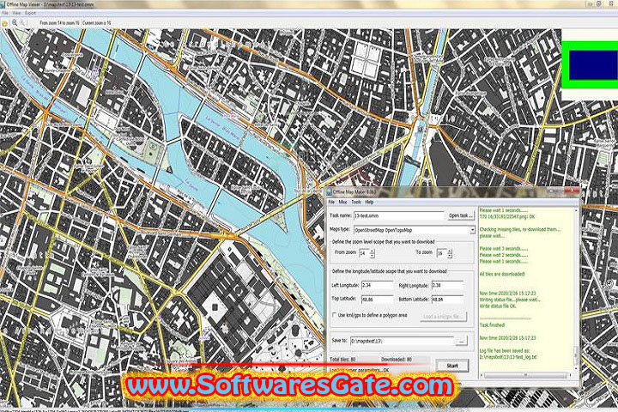This screenshot has height=412, width=618.
Task: Decrease the To zoom spinner value
Action: point(449,256)
